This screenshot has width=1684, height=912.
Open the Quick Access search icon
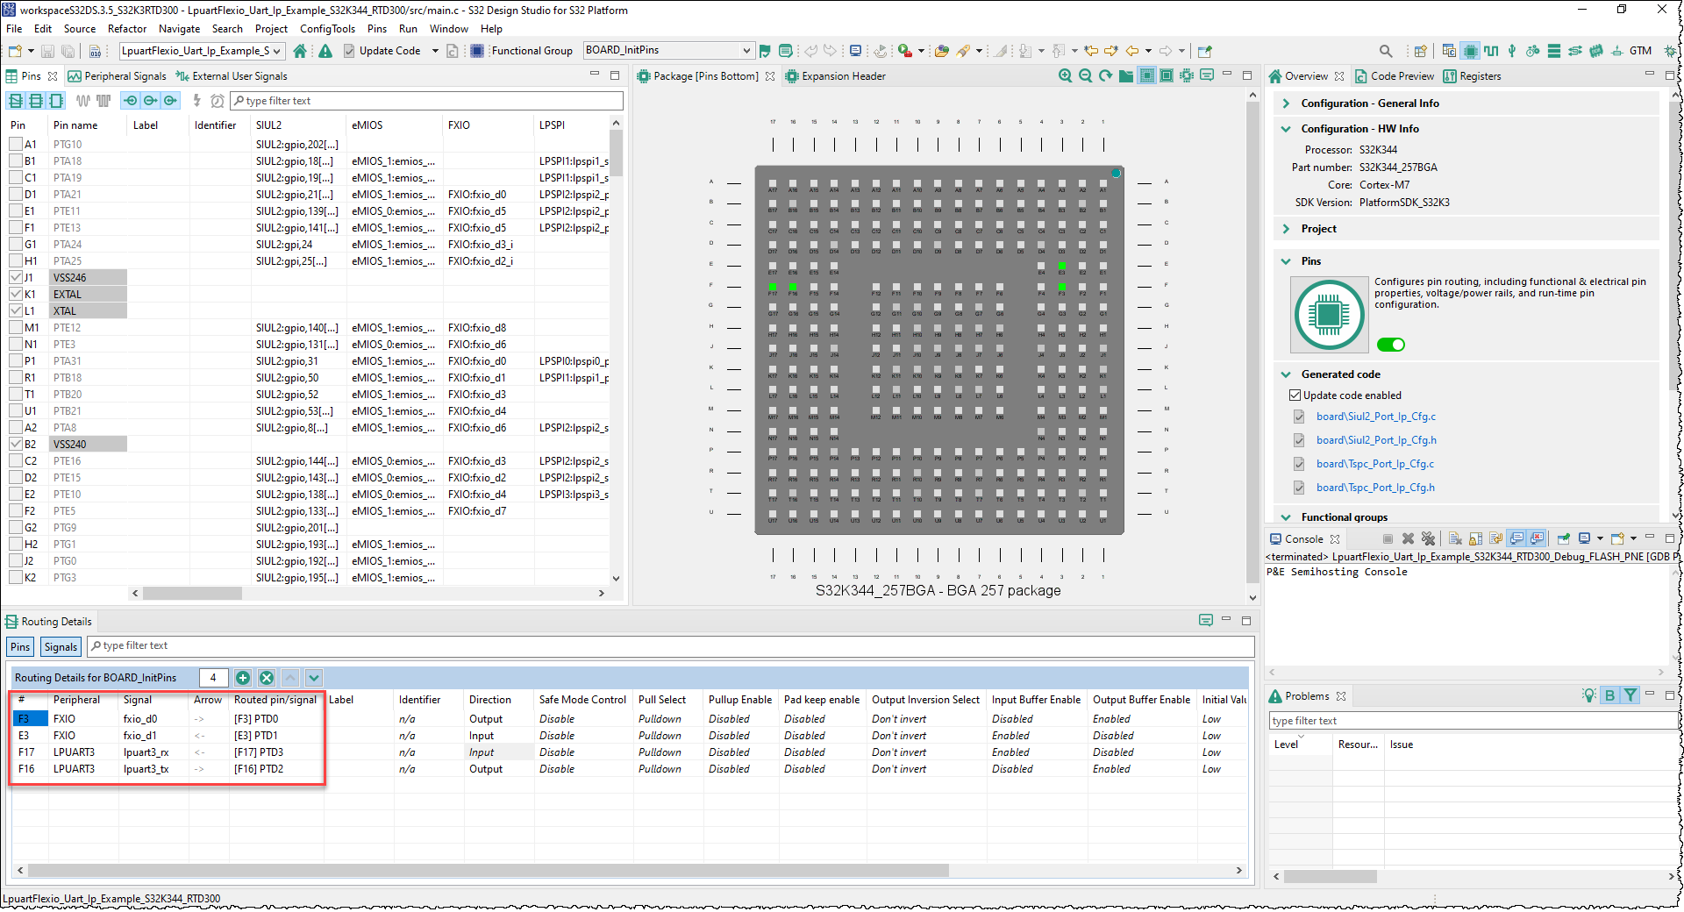(1387, 50)
